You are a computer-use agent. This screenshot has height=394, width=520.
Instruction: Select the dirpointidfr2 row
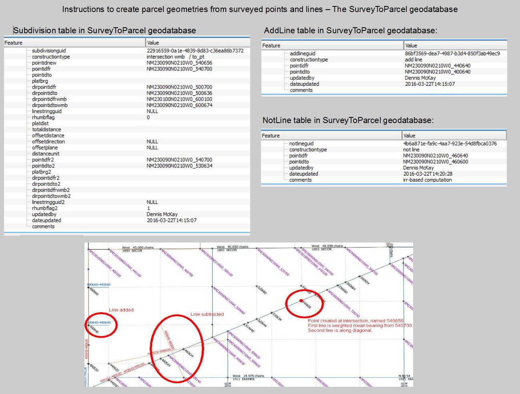(127, 178)
